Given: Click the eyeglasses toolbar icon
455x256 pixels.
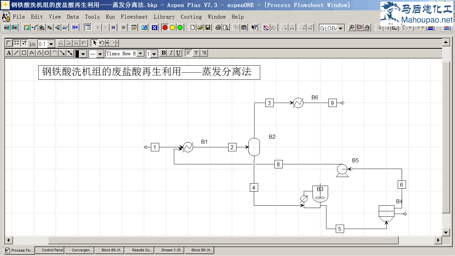Looking at the screenshot, I should (65, 28).
